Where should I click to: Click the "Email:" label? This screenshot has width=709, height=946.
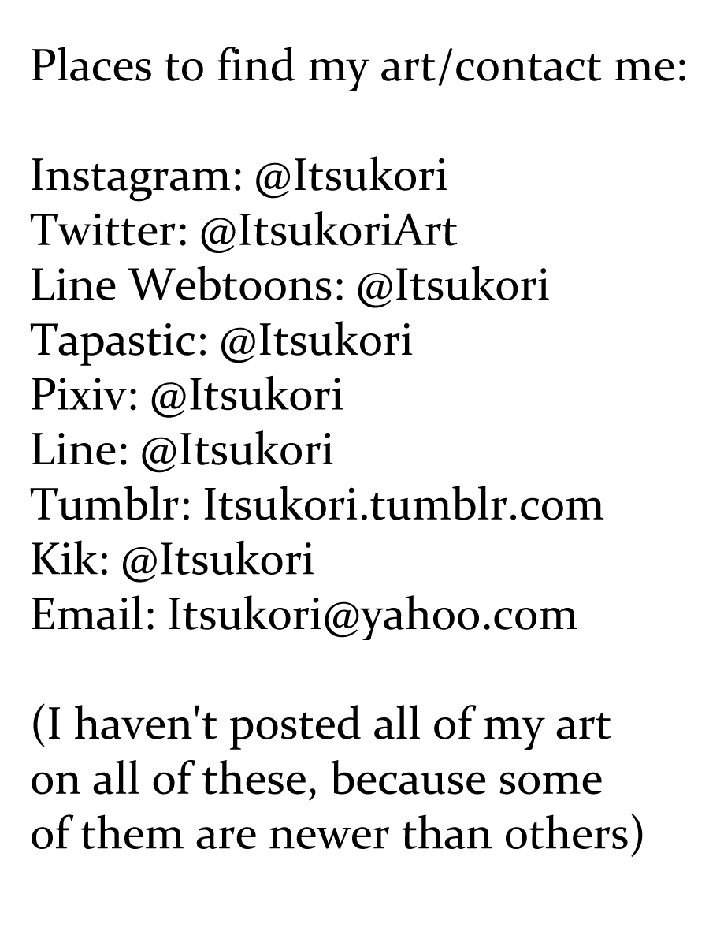[x=93, y=615]
